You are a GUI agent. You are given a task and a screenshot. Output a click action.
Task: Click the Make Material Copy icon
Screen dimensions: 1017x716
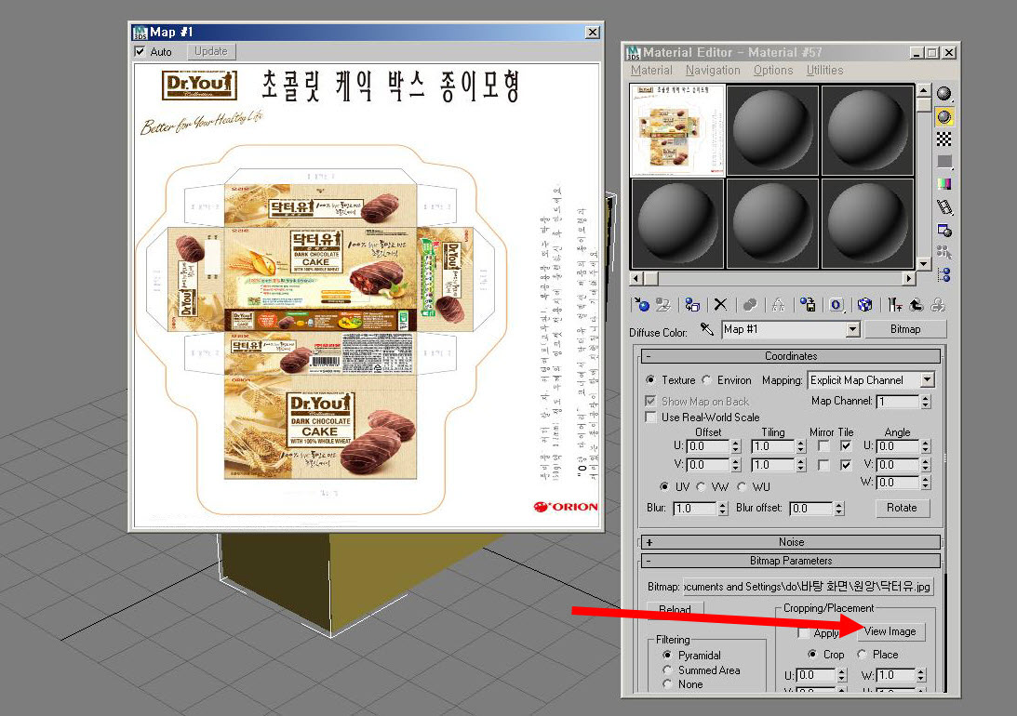(x=750, y=305)
